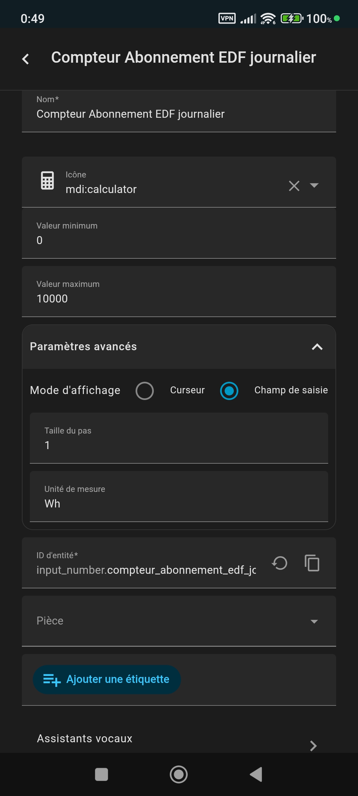Select the Curseur display mode
This screenshot has height=796, width=358.
click(x=145, y=391)
